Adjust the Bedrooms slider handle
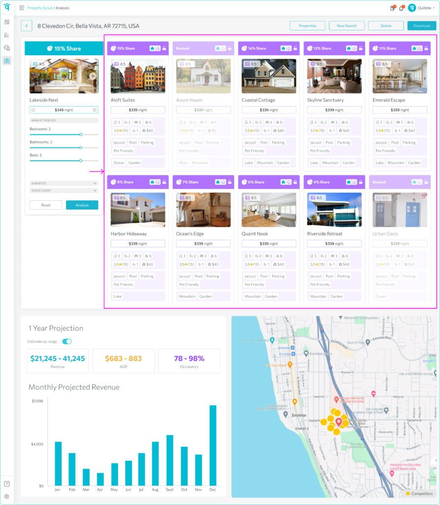The width and height of the screenshot is (440, 505). (x=80, y=135)
